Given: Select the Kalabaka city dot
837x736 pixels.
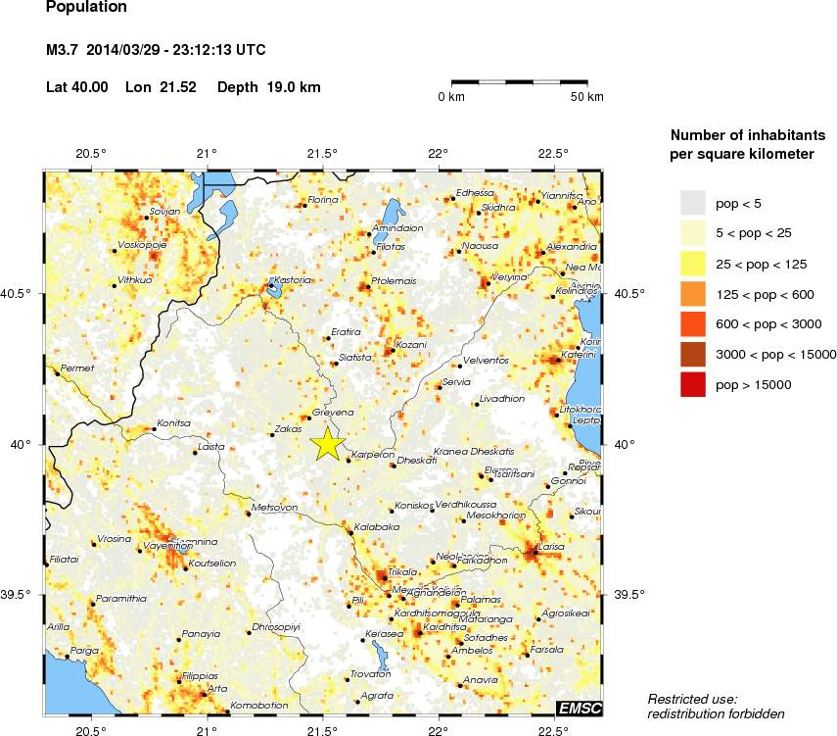Looking at the screenshot, I should [349, 532].
